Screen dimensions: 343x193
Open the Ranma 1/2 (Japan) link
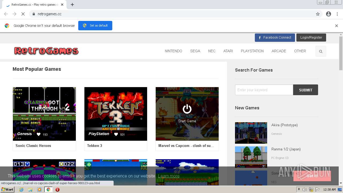pos(286,149)
